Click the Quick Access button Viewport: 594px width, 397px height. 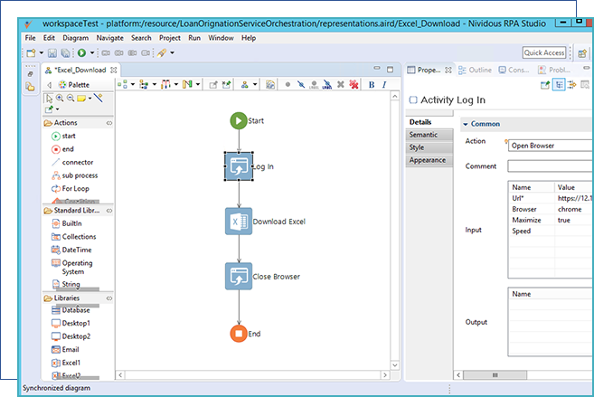(544, 52)
